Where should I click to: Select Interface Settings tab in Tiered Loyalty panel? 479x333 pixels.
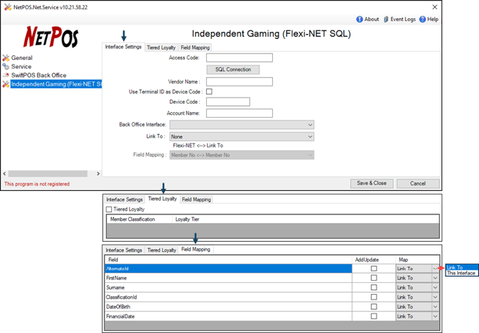tap(125, 199)
